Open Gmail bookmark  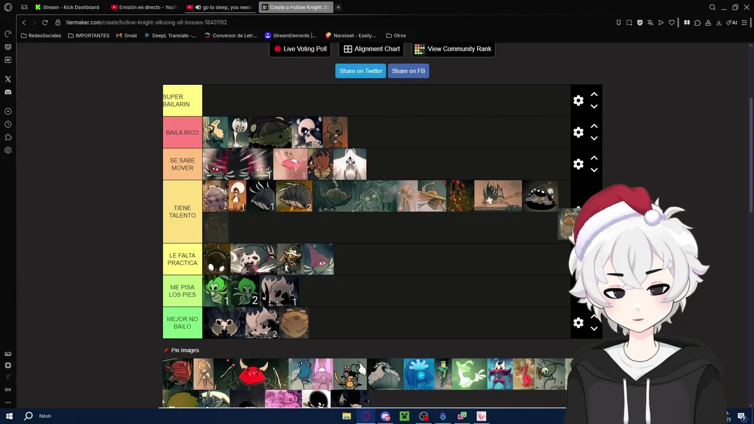(x=127, y=35)
